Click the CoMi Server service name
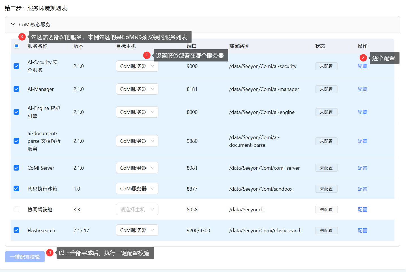The height and width of the screenshot is (272, 406). pos(41,168)
